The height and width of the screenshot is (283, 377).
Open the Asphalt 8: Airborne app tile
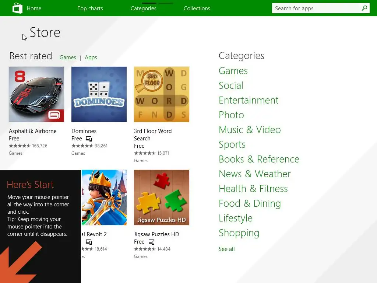pyautogui.click(x=36, y=94)
